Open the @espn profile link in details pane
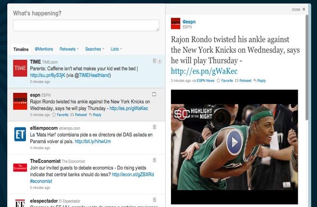The image size is (317, 207). tap(189, 22)
